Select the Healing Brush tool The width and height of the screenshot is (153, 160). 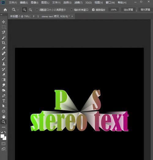tap(3, 53)
